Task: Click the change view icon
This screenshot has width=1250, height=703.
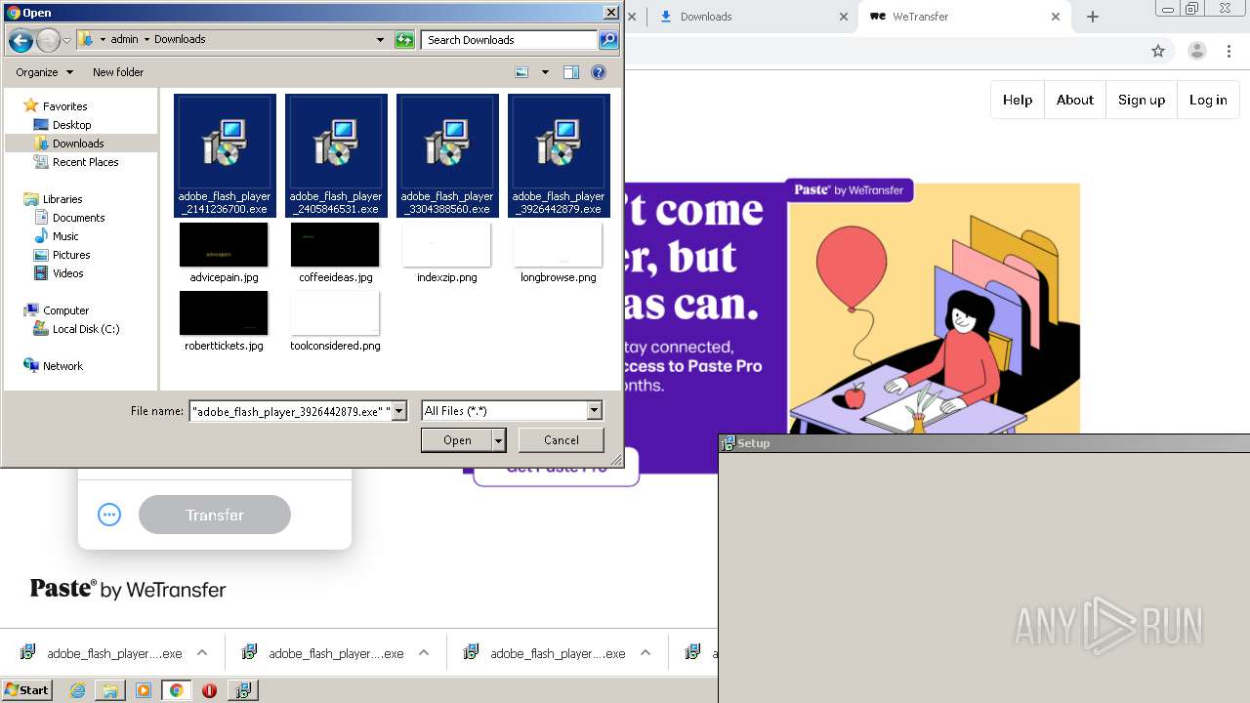Action: (522, 72)
